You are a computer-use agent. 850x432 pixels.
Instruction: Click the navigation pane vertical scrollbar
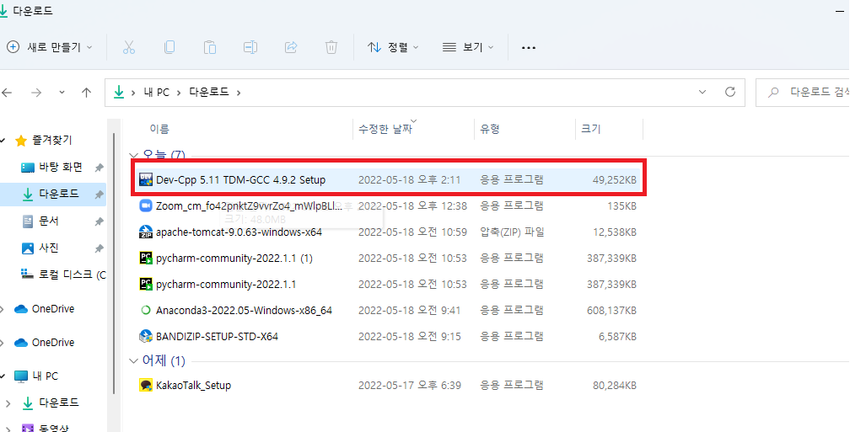pos(114,264)
